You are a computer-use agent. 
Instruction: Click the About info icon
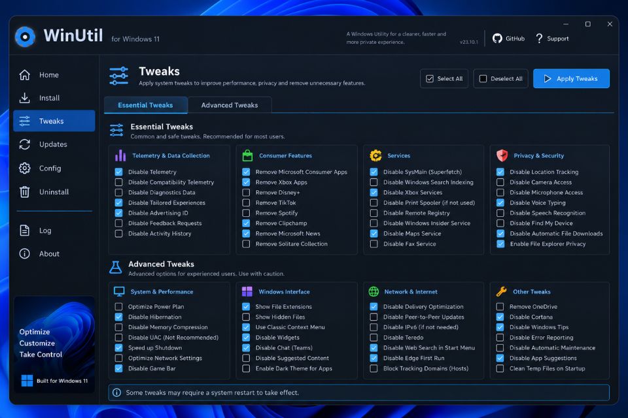(25, 253)
